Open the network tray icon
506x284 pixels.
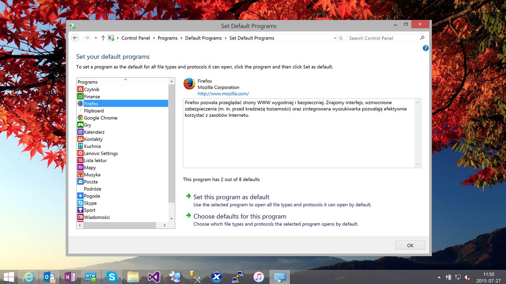(x=458, y=277)
